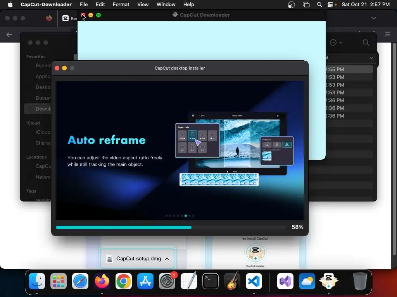
Task: Launch Terminal from the Dock
Action: click(x=211, y=281)
